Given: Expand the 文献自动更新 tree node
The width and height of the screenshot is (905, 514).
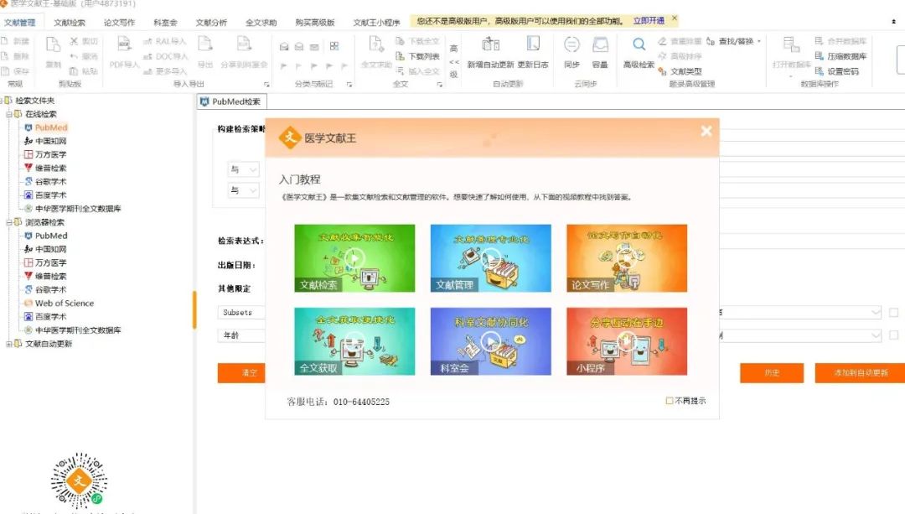Looking at the screenshot, I should click(8, 345).
